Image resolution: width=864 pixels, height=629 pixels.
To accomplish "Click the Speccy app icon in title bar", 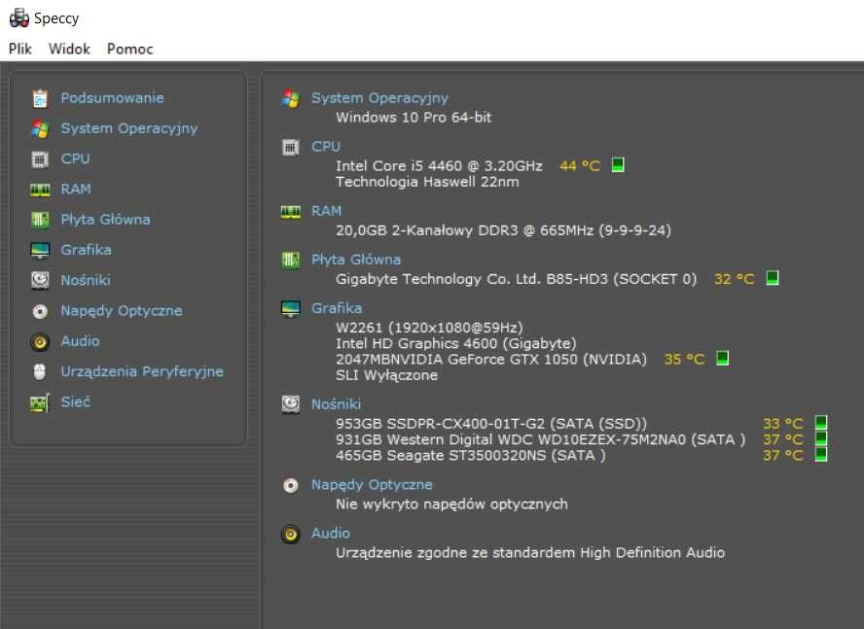I will 19,18.
